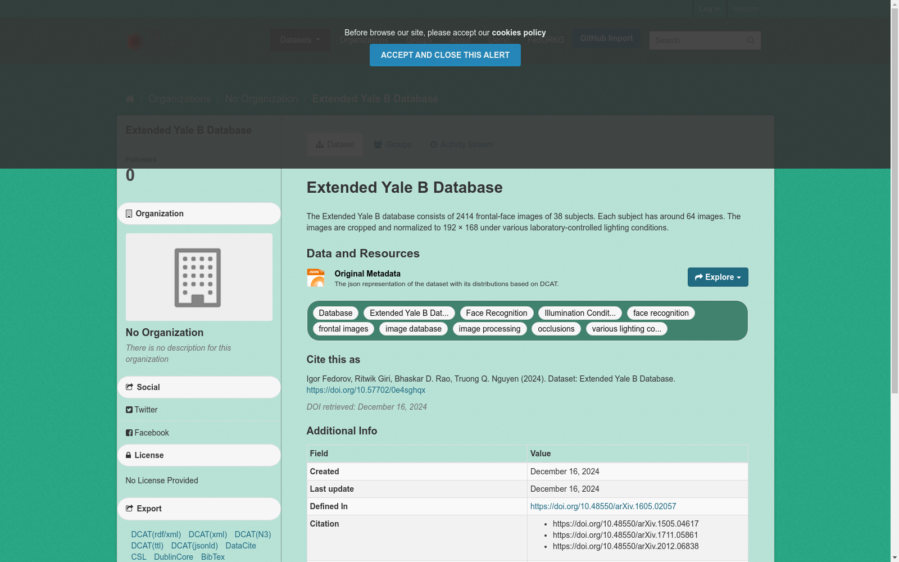Open the dataset DOI 10.57702 link
Image resolution: width=899 pixels, height=562 pixels.
click(x=366, y=390)
